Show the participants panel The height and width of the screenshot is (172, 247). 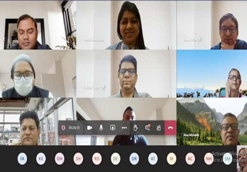tap(158, 128)
